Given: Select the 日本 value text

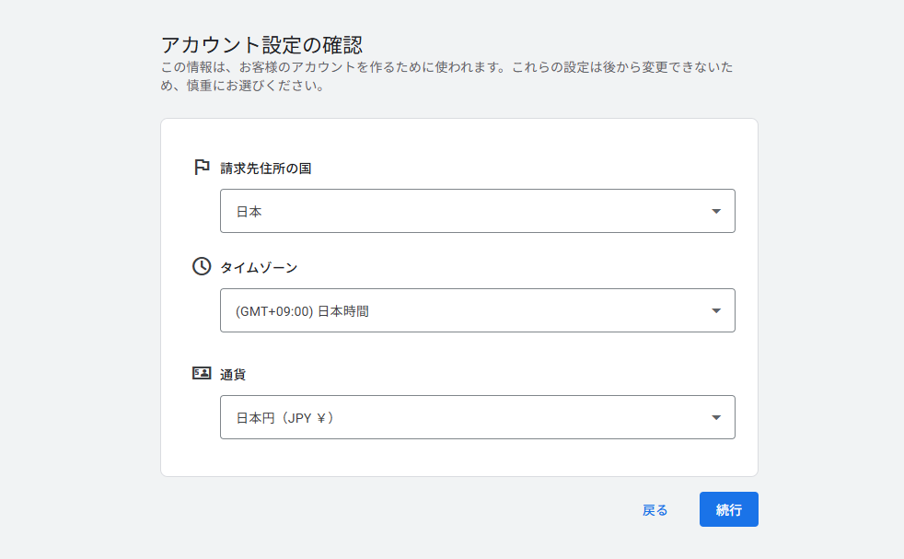Looking at the screenshot, I should click(249, 212).
